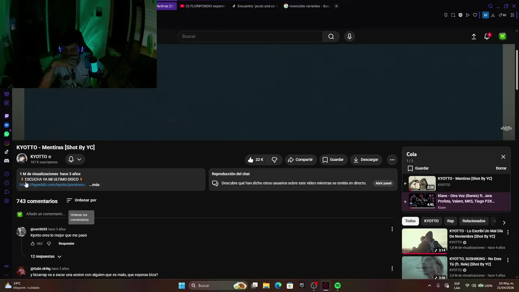Screen dimensions: 519x292
Task: Click Abrir panel for chat replay
Action: 383,183
